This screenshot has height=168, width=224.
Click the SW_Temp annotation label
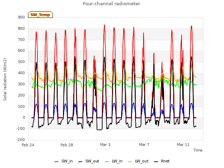pyautogui.click(x=40, y=15)
